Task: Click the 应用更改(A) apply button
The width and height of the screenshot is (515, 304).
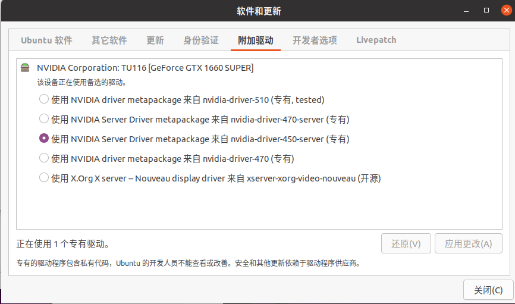Action: tap(469, 243)
